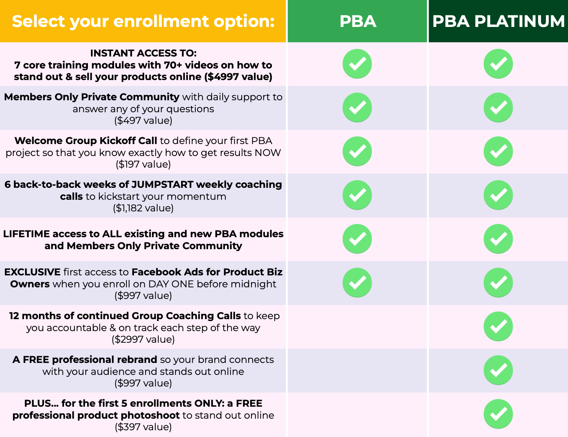Click the empty PBA cell for 12 months coaching
This screenshot has width=568, height=437.
(x=357, y=327)
